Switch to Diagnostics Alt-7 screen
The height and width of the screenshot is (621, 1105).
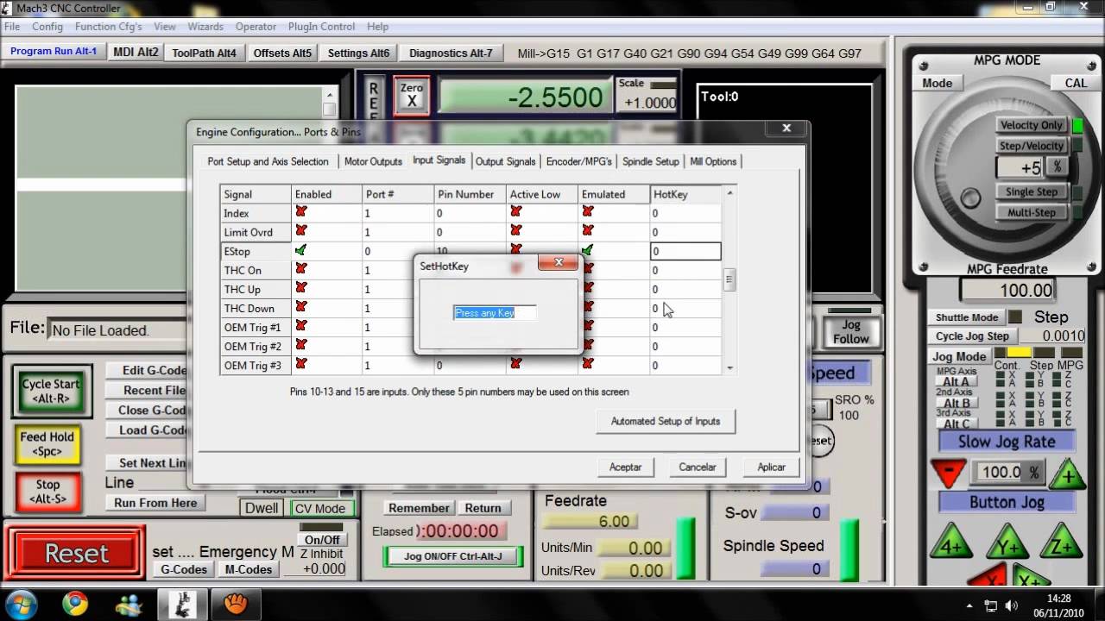[x=451, y=53]
